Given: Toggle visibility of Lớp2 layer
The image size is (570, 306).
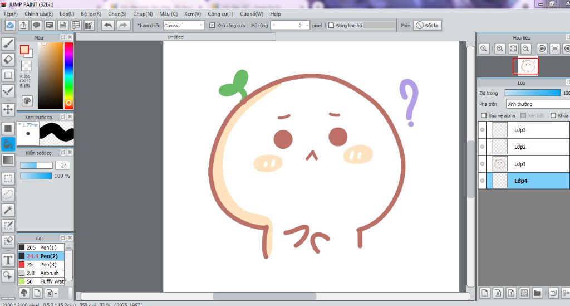Looking at the screenshot, I should (482, 147).
